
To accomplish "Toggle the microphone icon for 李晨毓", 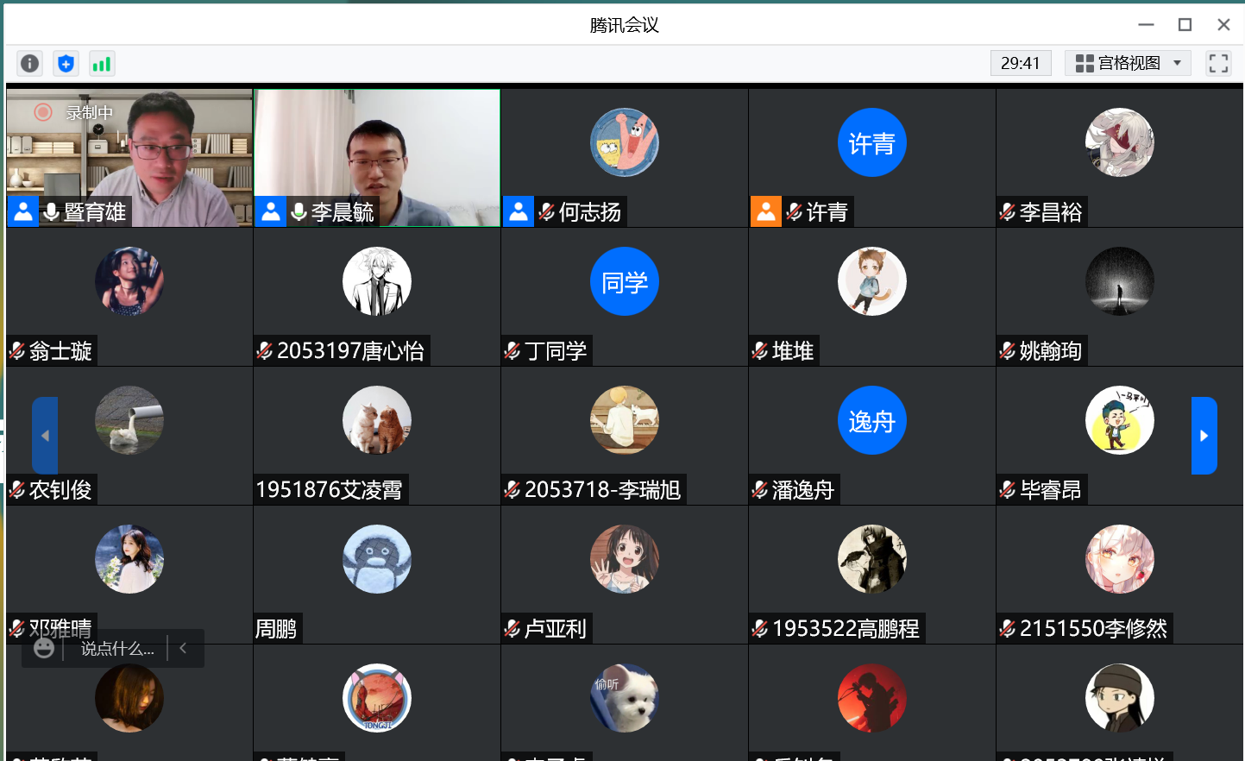I will (299, 211).
